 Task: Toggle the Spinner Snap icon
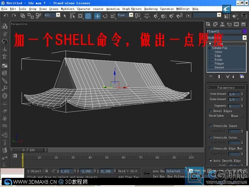(179, 16)
